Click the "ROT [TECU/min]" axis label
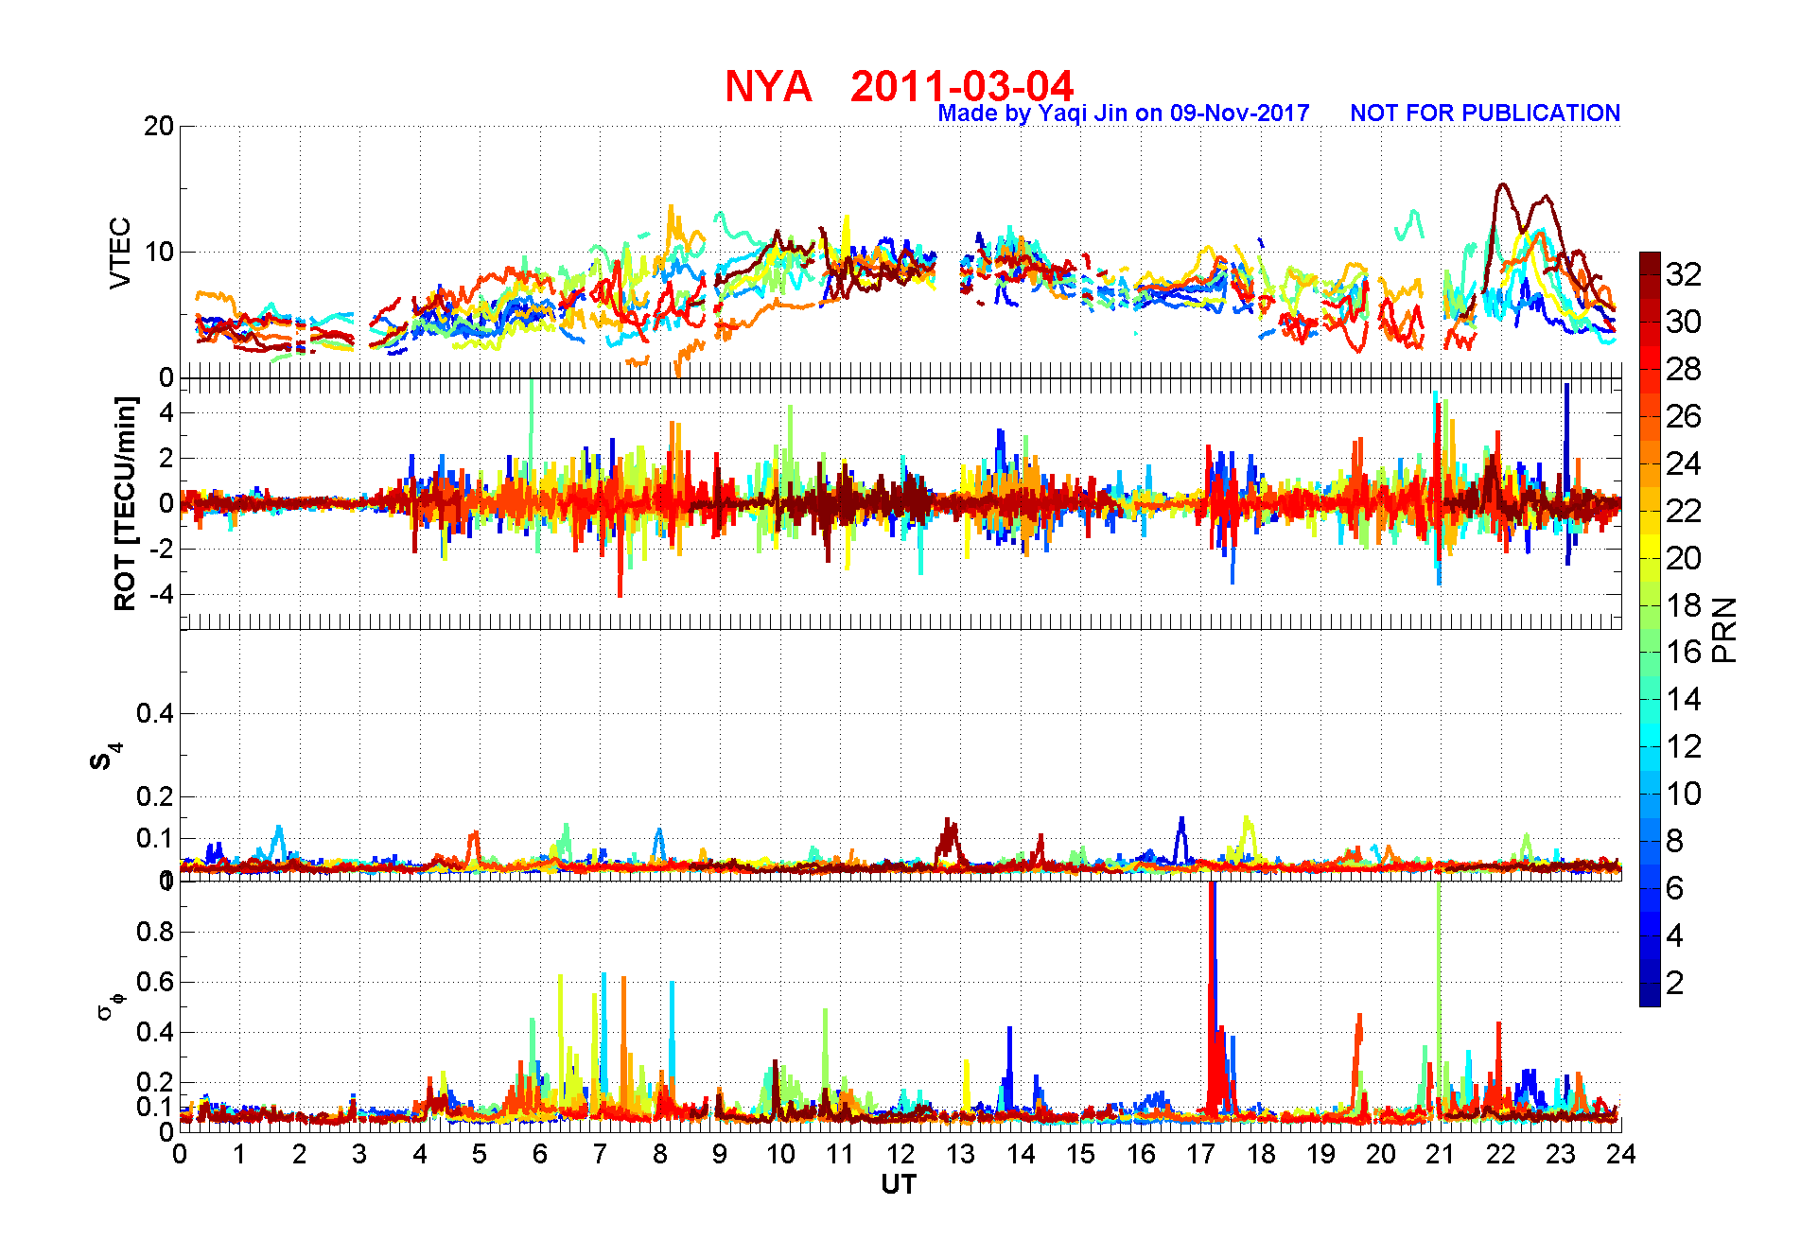1801x1258 pixels. (x=125, y=503)
